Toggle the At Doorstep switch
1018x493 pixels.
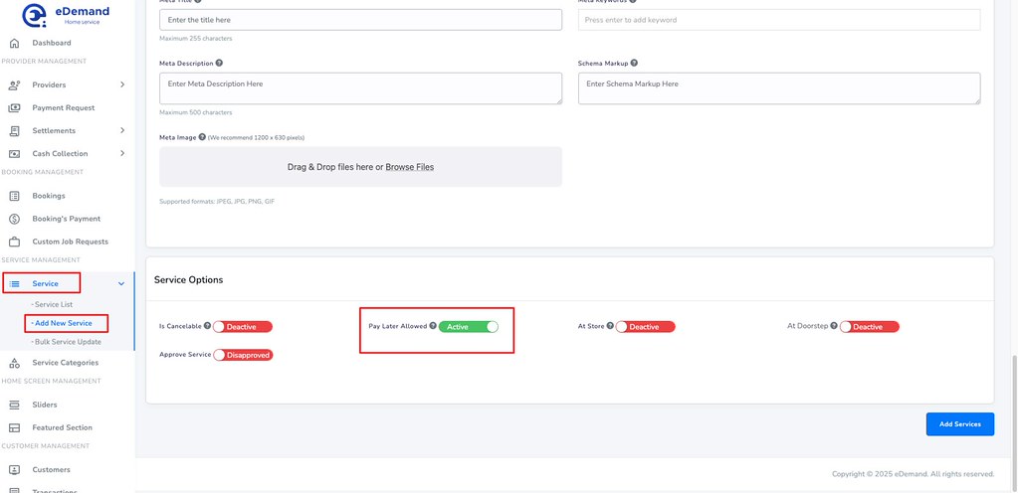(x=870, y=327)
